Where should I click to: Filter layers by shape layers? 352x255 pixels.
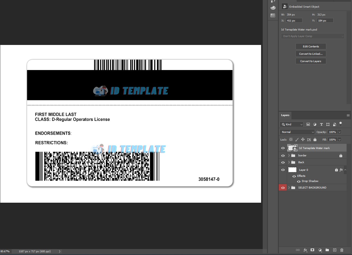click(328, 124)
